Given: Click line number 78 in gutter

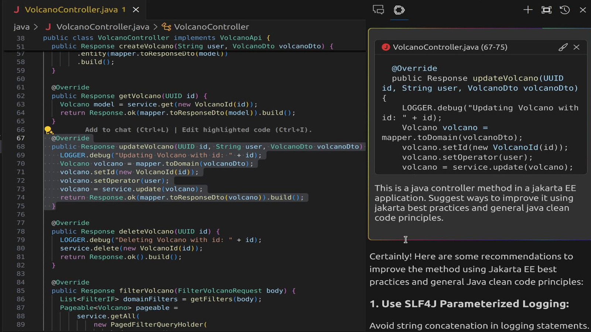Looking at the screenshot, I should point(21,232).
